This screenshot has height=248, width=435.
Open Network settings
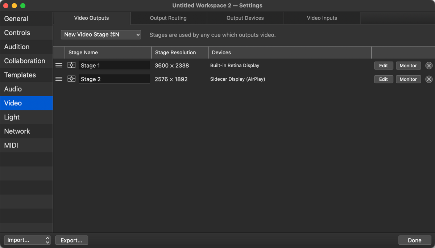pos(26,131)
